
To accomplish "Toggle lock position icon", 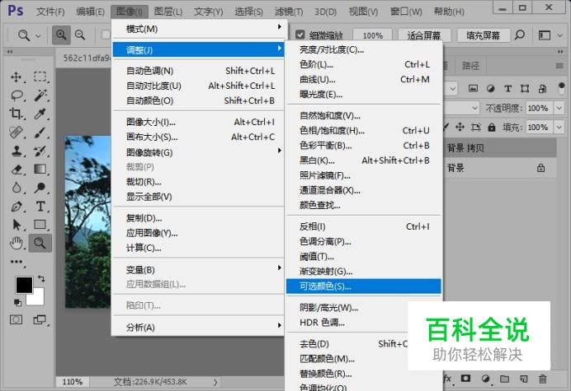I will coord(460,127).
